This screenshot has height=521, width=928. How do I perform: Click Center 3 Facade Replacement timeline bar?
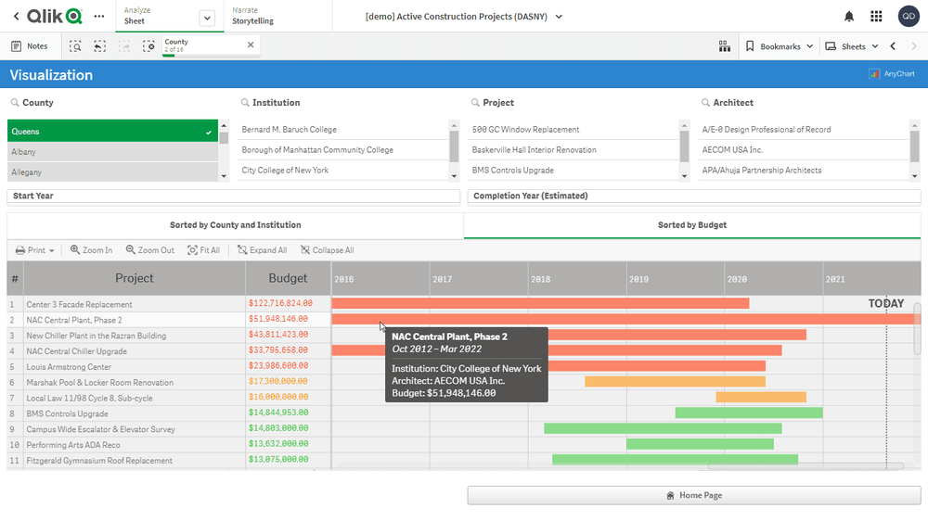[539, 303]
